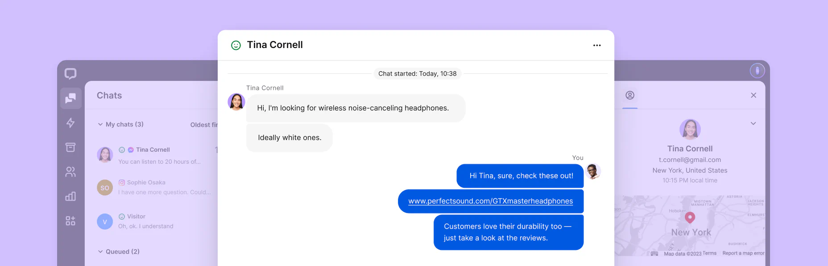Toggle the accept-chats switch in the top right
Screen dimensions: 828x266
click(x=757, y=70)
